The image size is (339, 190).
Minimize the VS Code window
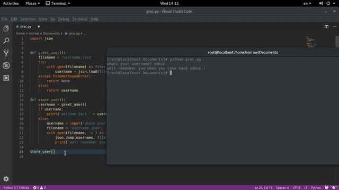pos(326,12)
